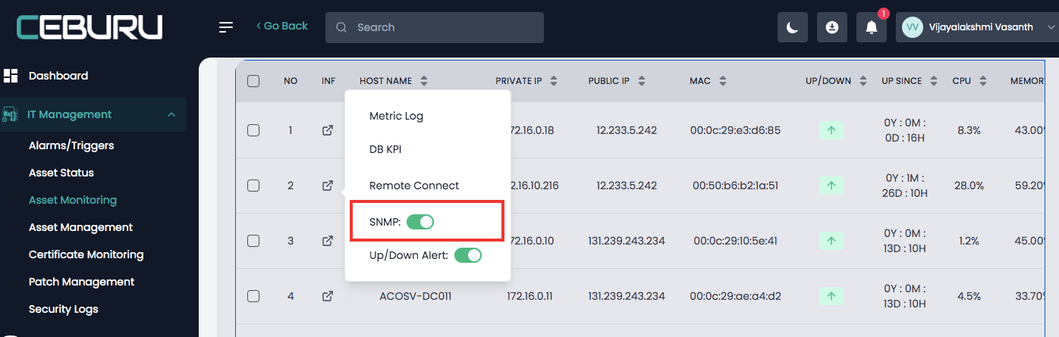1059x337 pixels.
Task: Sort by UP/DOWN column arrows
Action: click(863, 81)
